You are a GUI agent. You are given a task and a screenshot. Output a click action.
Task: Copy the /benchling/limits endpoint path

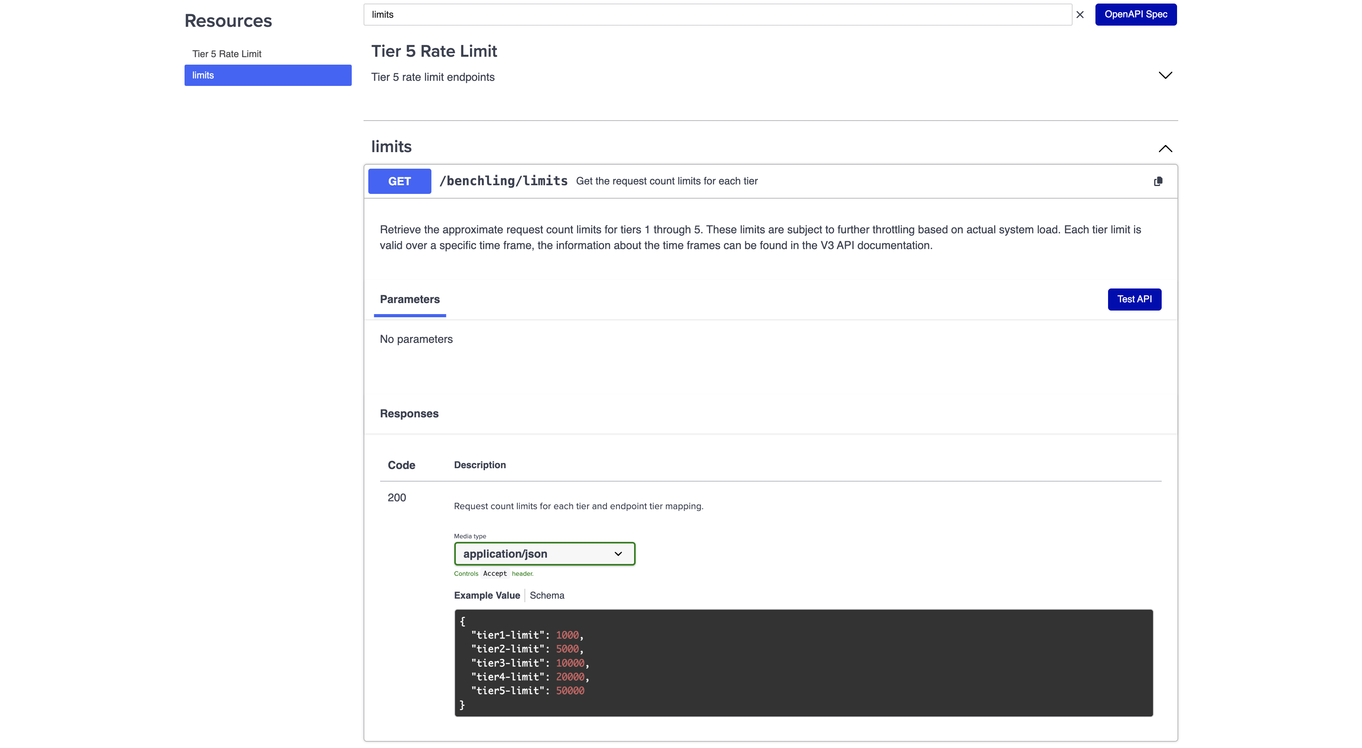1158,181
